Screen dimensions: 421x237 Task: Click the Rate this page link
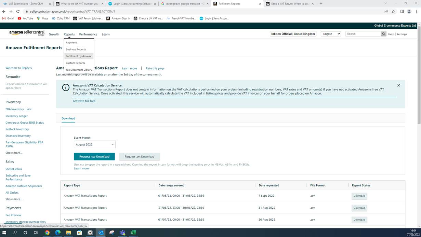coord(155,68)
